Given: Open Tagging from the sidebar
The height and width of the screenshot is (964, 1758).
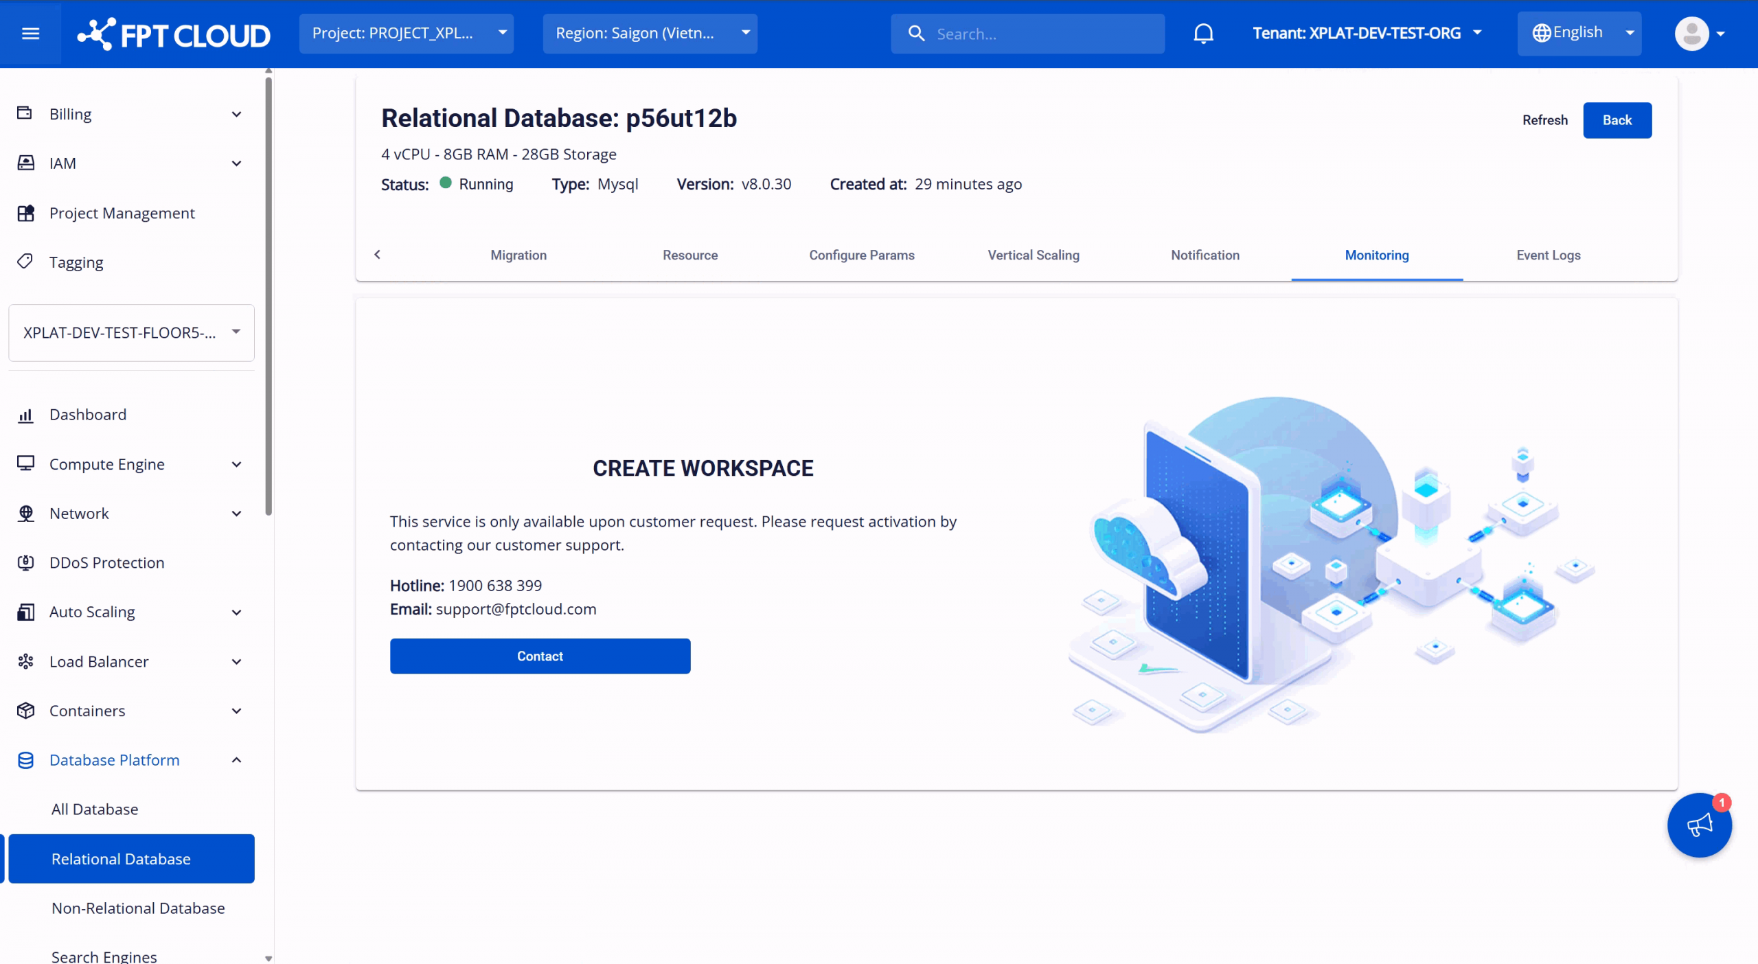Looking at the screenshot, I should 76,262.
